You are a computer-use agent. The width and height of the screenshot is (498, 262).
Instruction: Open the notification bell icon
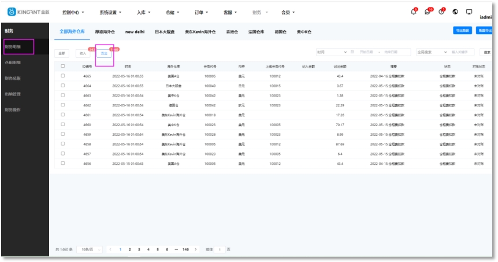413,12
